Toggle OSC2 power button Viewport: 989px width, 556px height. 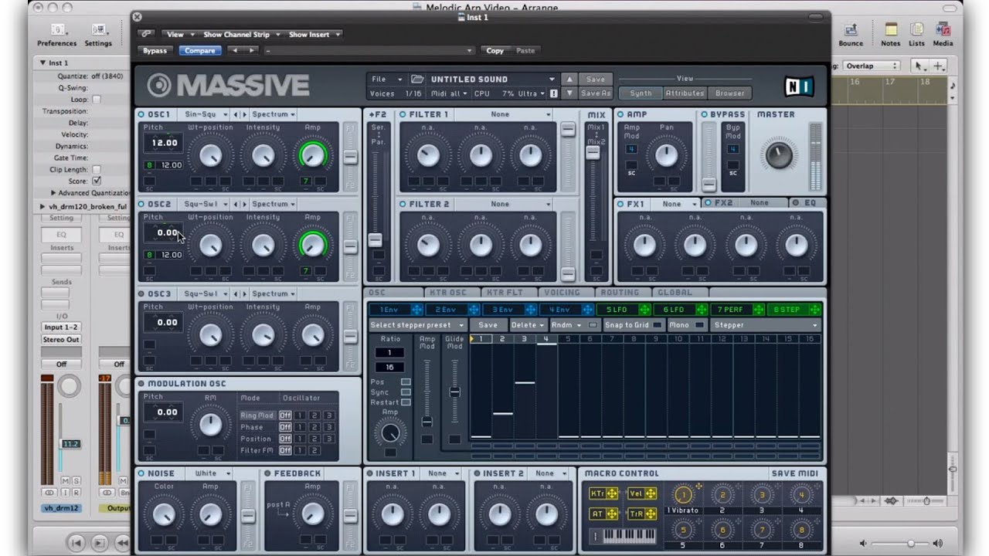141,204
